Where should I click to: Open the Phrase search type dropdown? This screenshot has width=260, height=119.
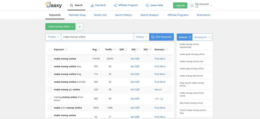coord(53,37)
